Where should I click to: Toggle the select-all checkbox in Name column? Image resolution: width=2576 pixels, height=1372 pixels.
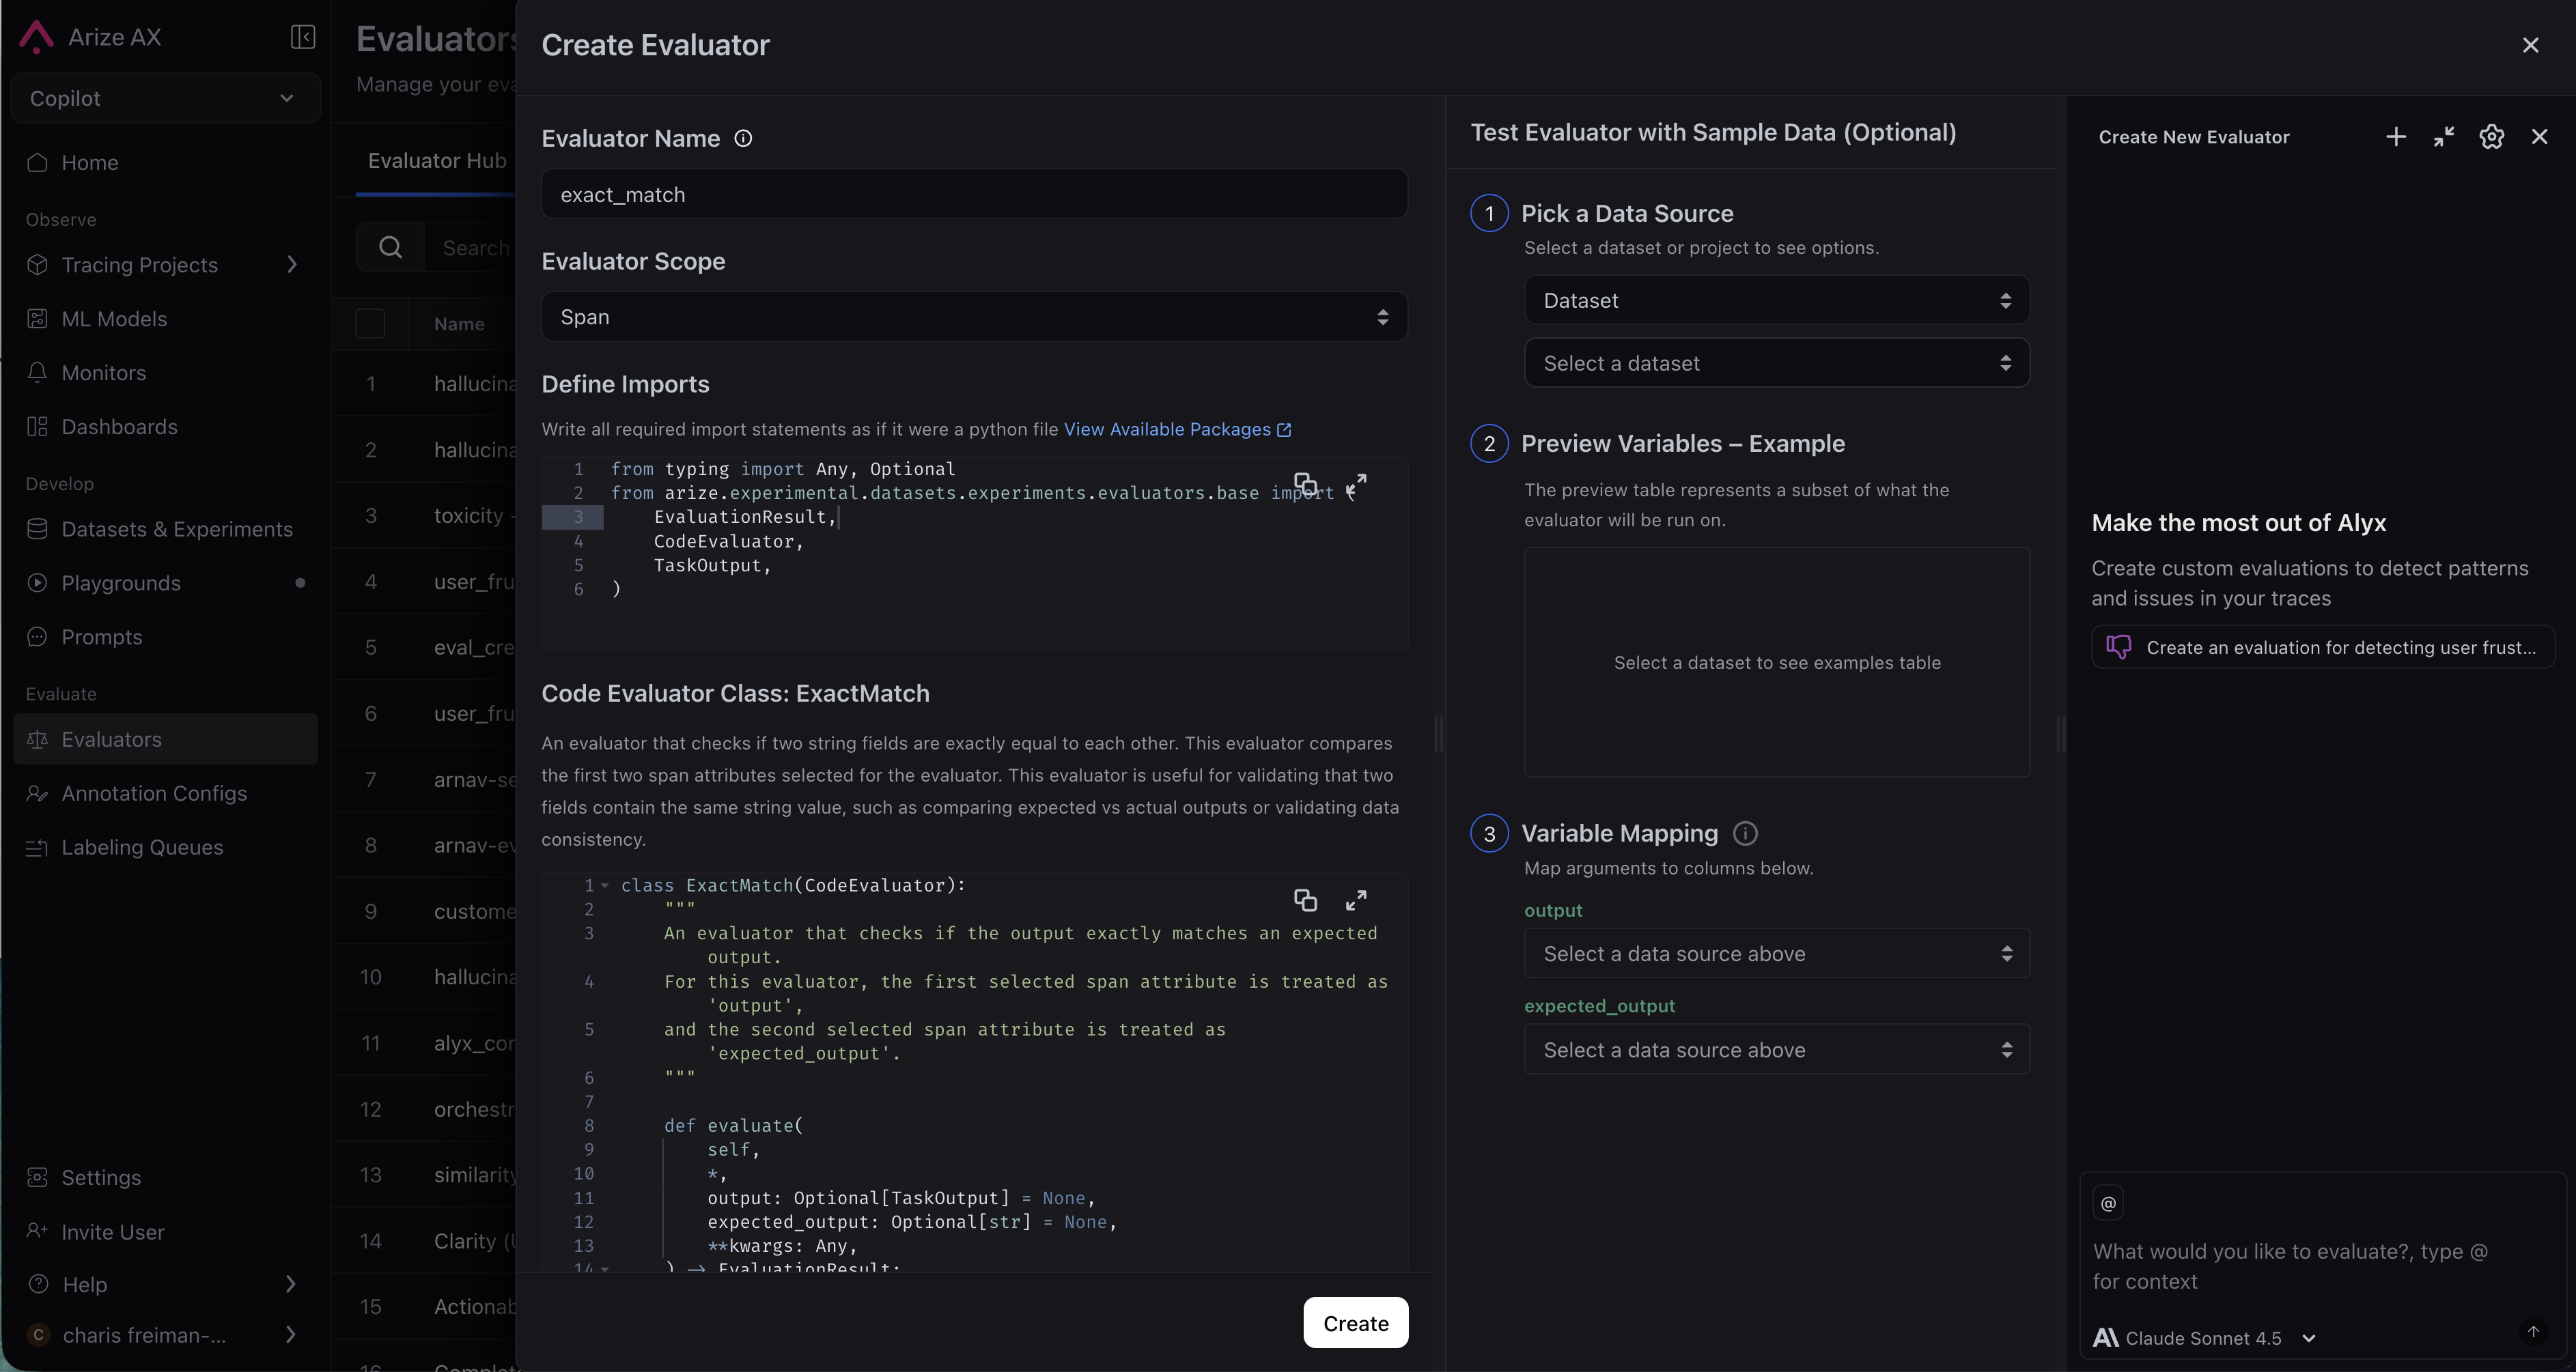pyautogui.click(x=370, y=324)
